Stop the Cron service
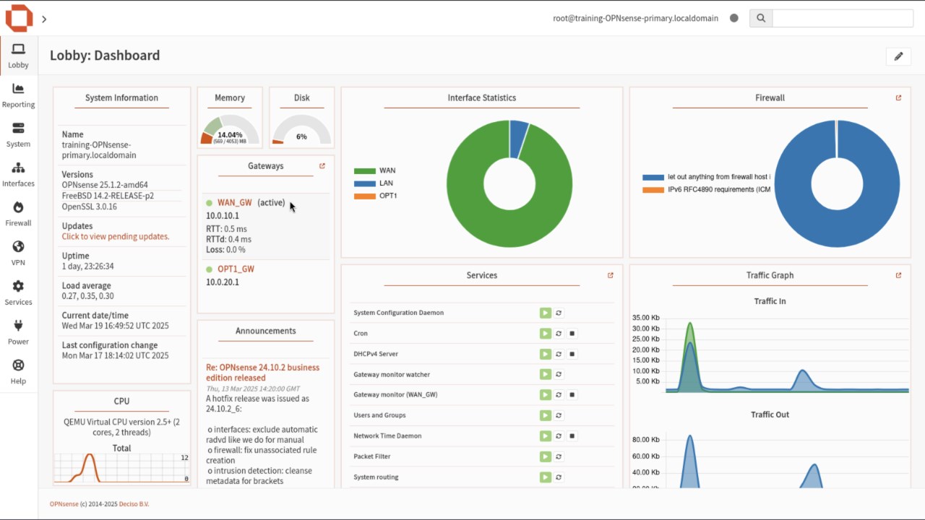925x520 pixels. tap(572, 334)
